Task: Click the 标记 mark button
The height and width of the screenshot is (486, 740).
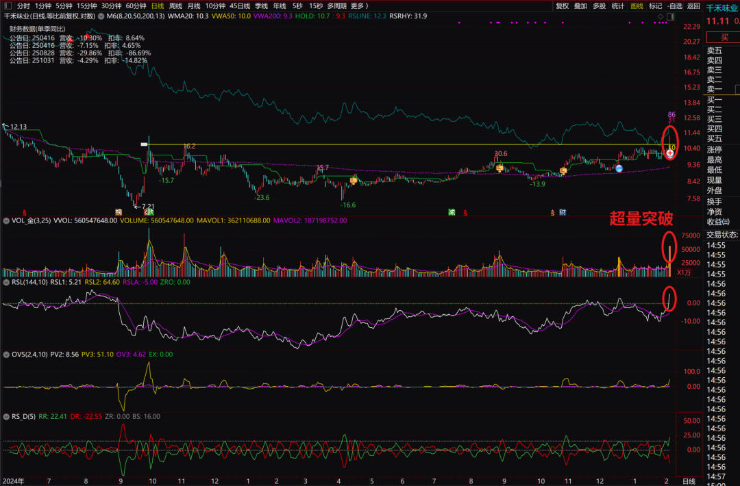Action: point(656,5)
